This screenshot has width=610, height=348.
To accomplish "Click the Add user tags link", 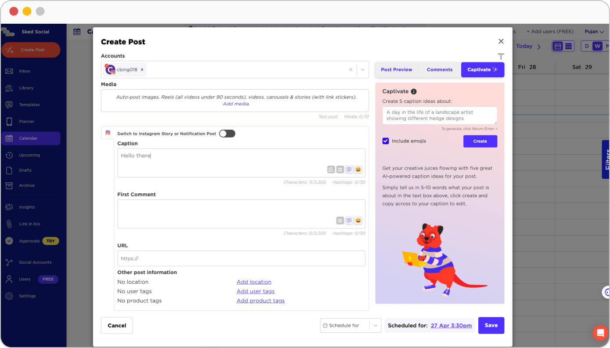I will (x=255, y=291).
